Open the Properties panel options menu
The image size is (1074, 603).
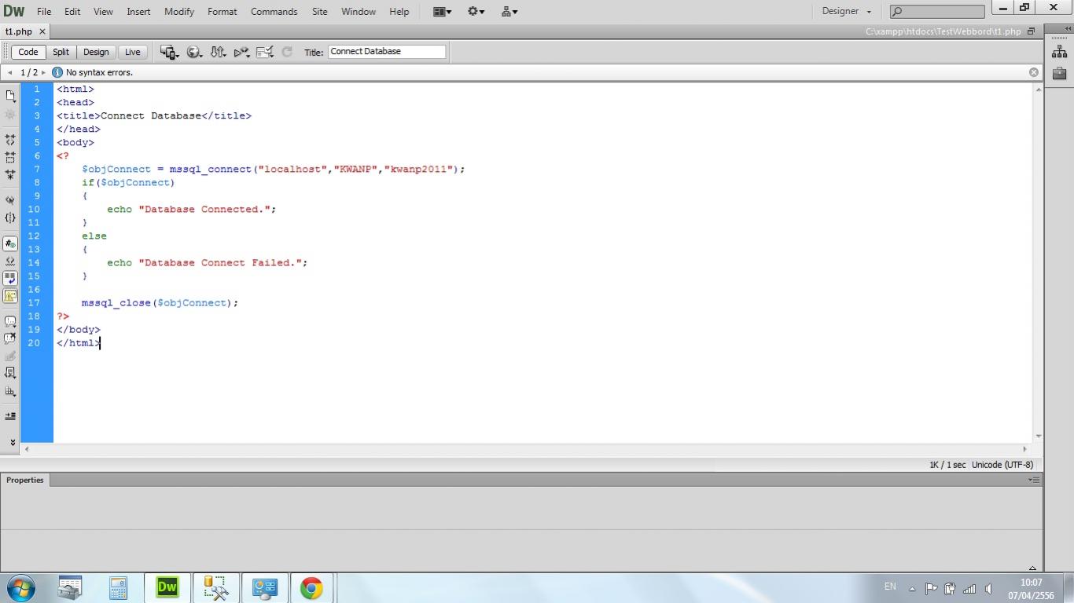pyautogui.click(x=1034, y=480)
